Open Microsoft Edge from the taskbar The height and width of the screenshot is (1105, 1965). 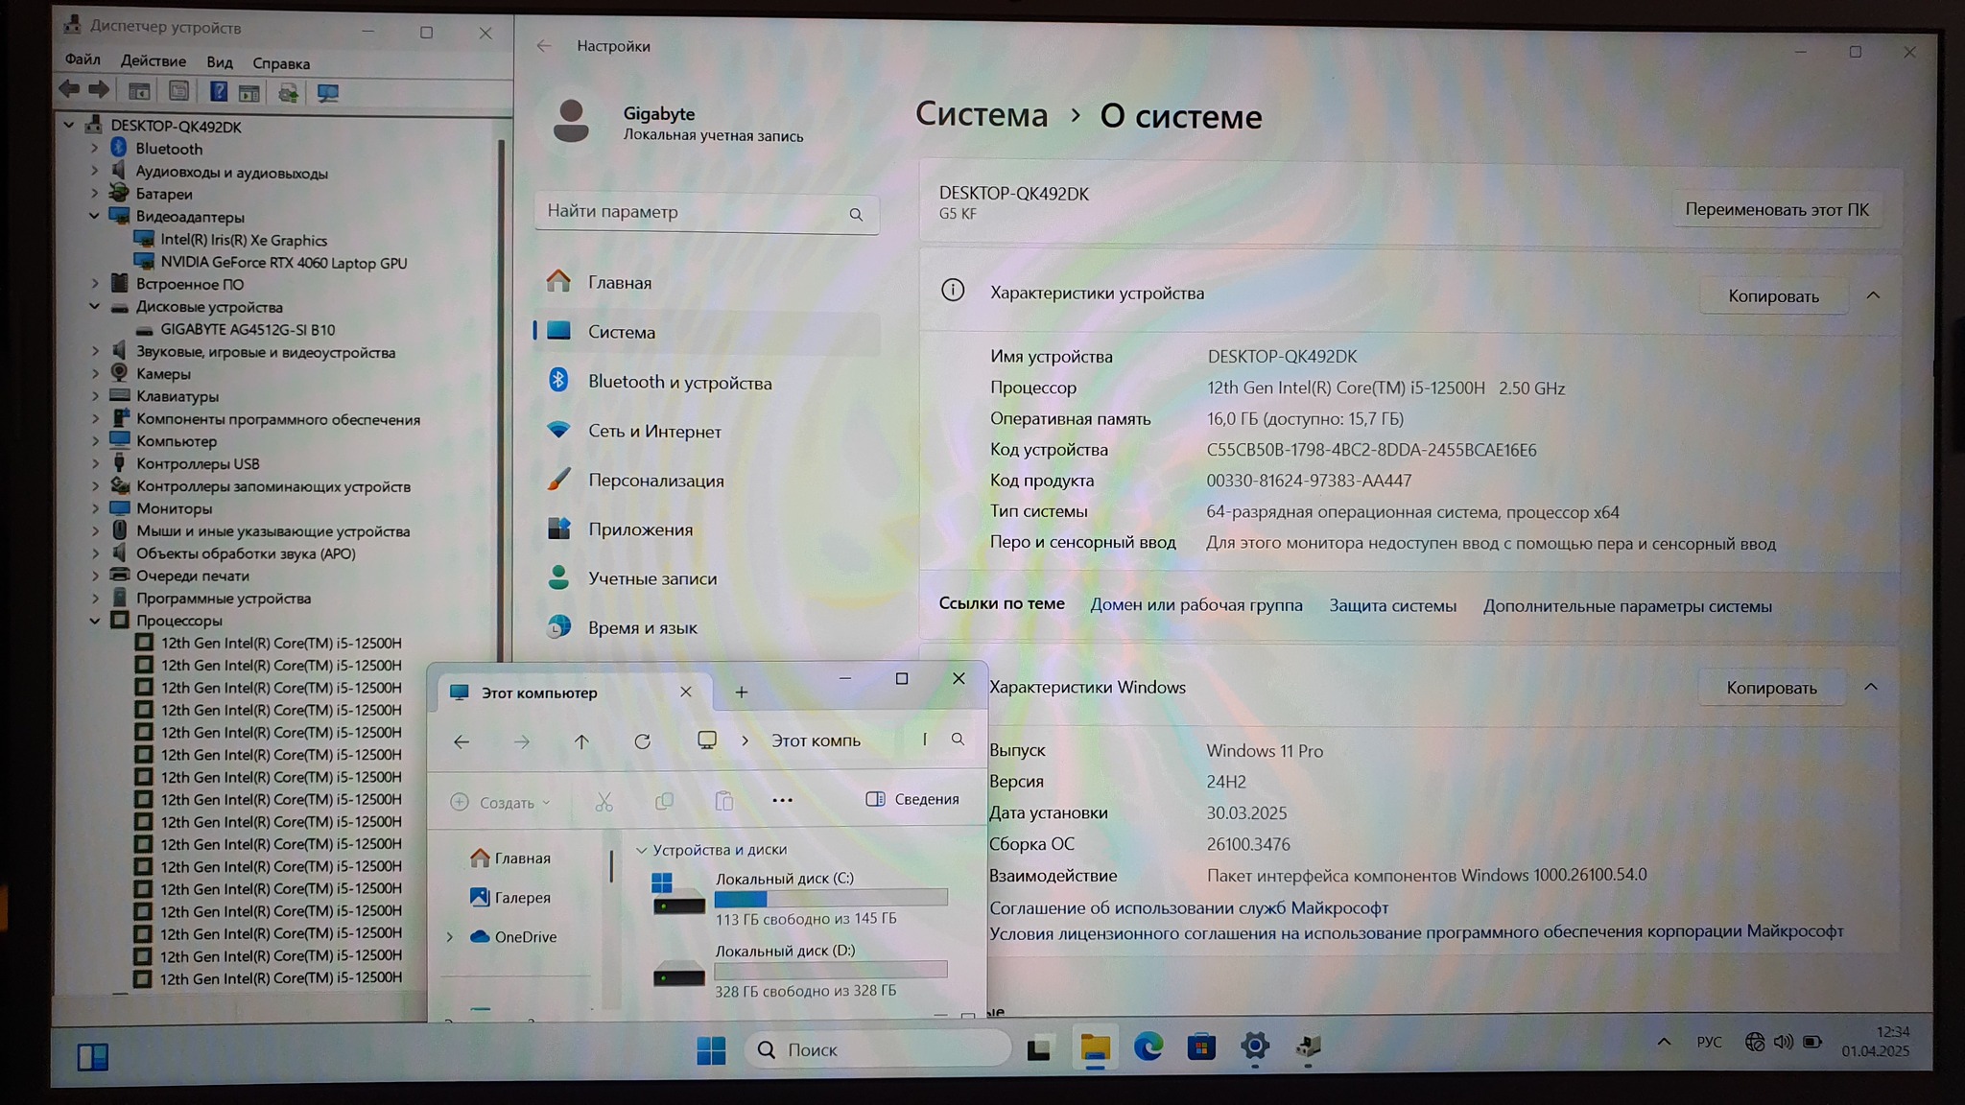(x=1148, y=1047)
